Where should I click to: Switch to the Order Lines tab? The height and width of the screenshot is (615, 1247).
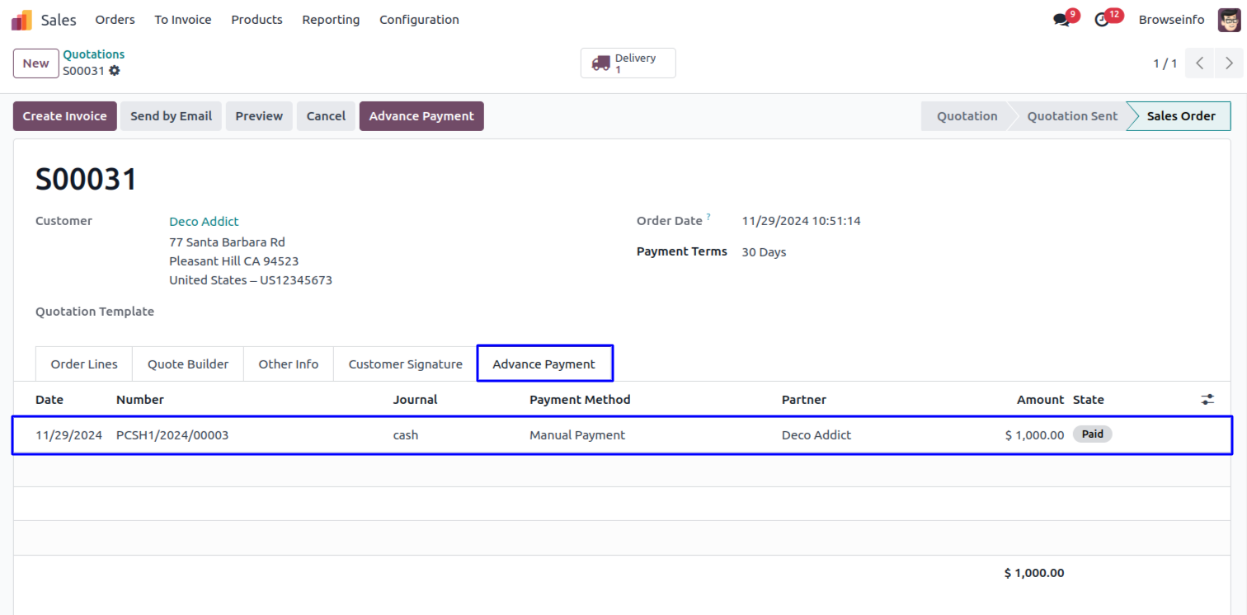(84, 364)
